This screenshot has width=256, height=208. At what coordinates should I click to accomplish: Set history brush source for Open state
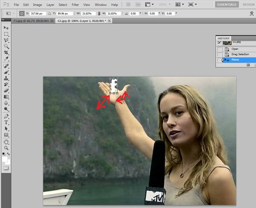(219, 49)
